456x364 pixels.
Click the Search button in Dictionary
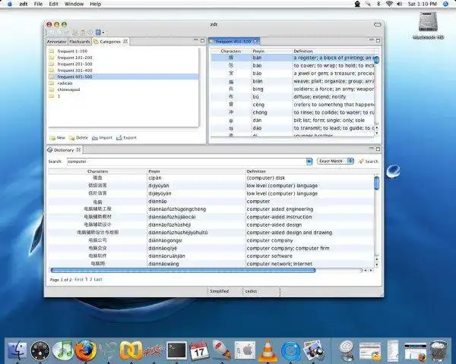tap(368, 162)
